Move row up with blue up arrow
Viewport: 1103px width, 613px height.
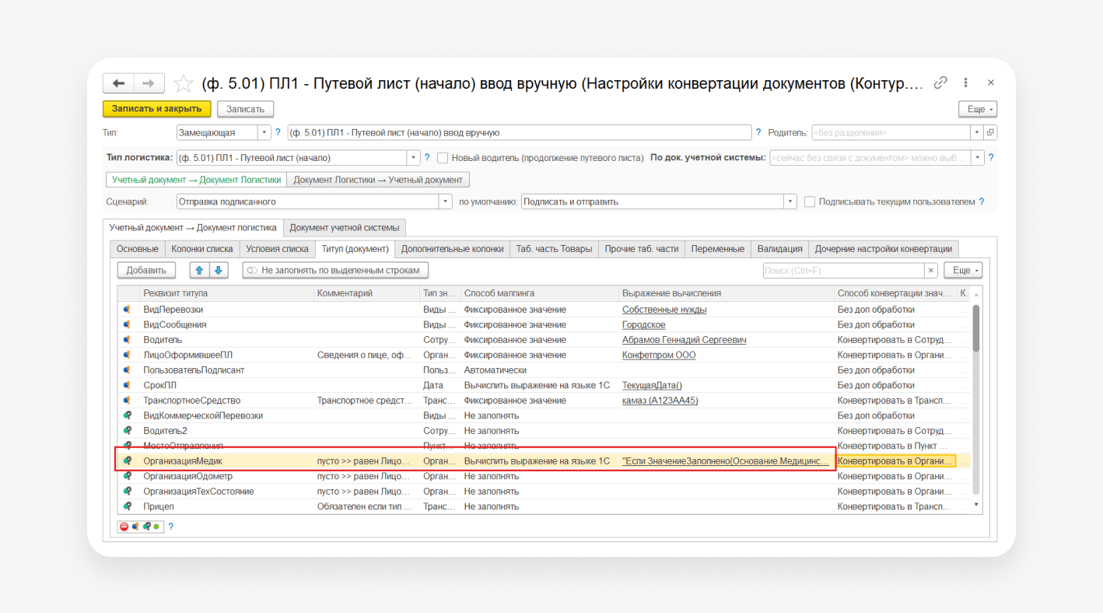pyautogui.click(x=199, y=270)
